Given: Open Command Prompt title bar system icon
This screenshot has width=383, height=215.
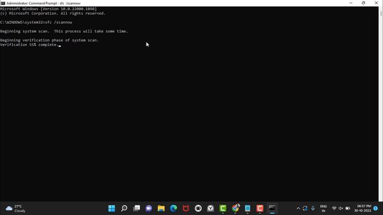Looking at the screenshot, I should pyautogui.click(x=2, y=3).
